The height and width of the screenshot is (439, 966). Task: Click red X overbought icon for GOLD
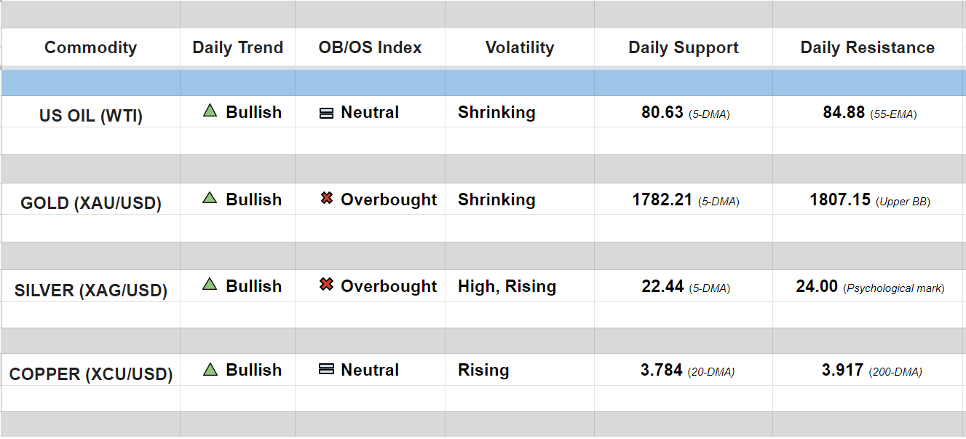pyautogui.click(x=327, y=198)
